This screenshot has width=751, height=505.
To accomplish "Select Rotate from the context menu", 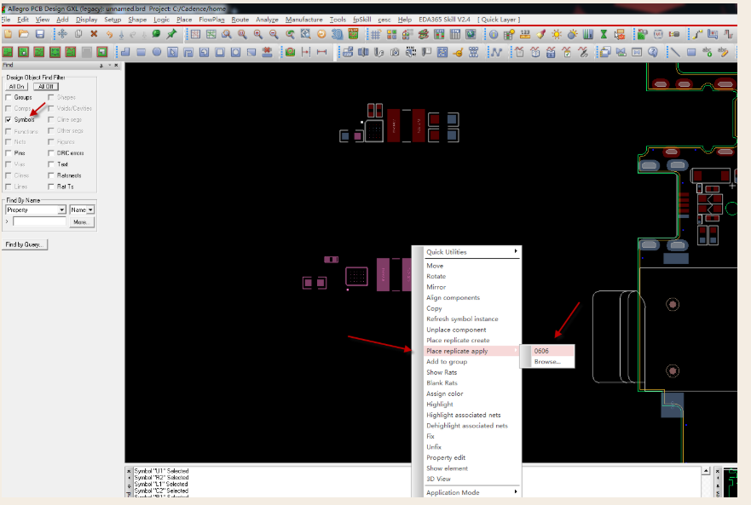I will [x=436, y=276].
